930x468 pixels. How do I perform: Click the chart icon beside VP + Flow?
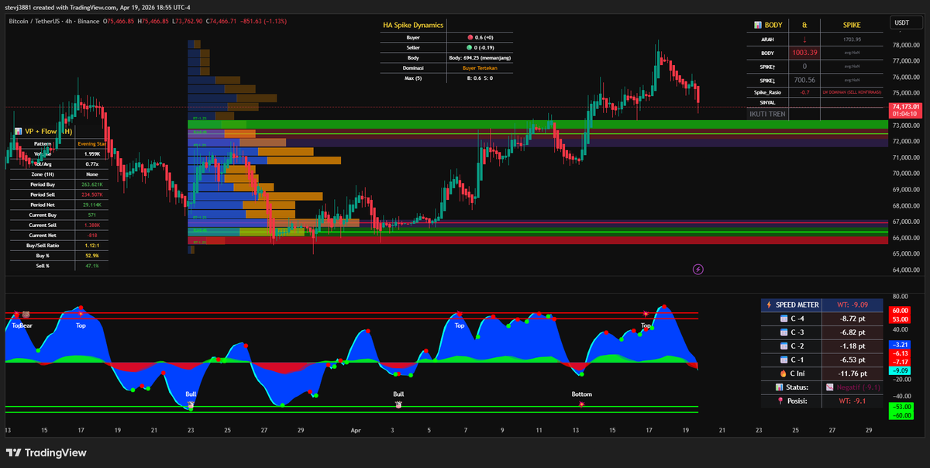[x=18, y=132]
